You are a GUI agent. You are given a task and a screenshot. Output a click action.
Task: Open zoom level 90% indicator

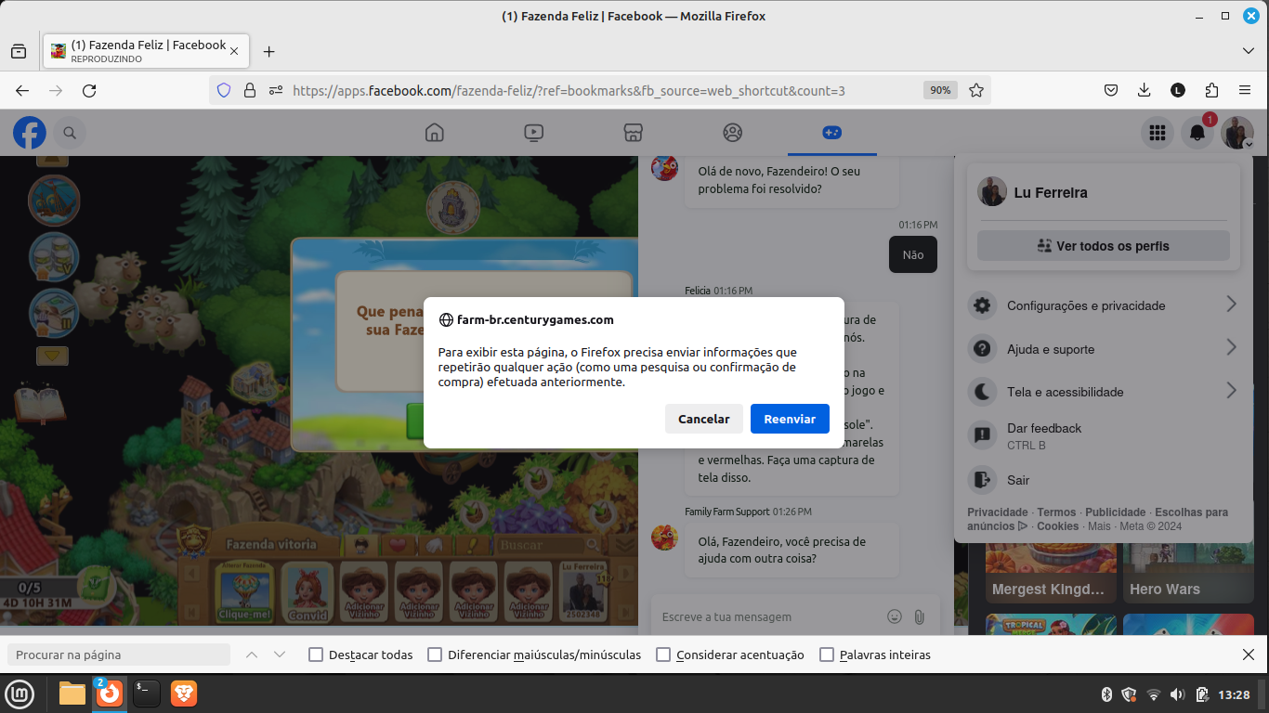pyautogui.click(x=940, y=90)
